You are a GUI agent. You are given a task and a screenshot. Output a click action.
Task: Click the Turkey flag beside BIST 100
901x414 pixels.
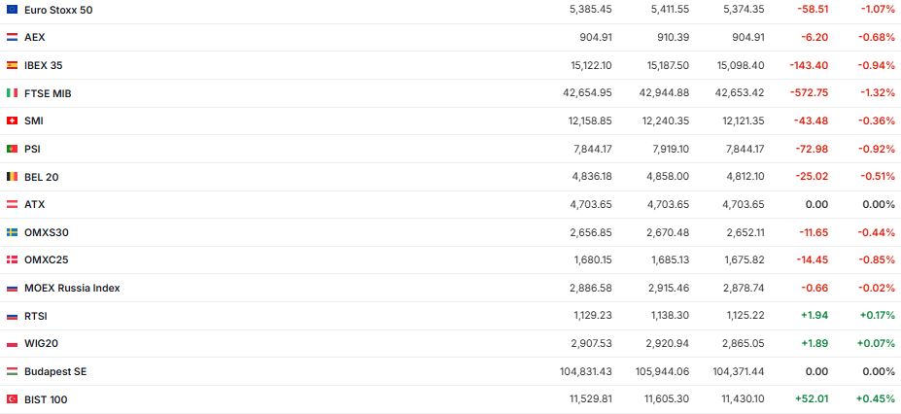(x=12, y=399)
